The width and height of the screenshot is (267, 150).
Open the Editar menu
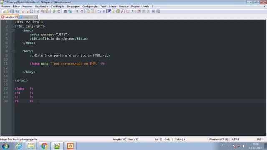pos(16,7)
